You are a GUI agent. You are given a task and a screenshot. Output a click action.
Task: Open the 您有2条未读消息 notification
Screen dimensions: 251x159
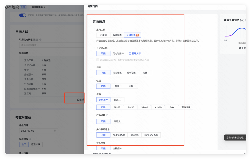tap(235, 138)
